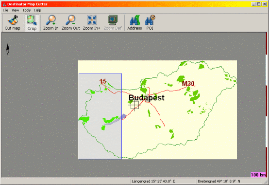Click inside the blue crop selection rectangle
This screenshot has height=185, width=269.
100,116
